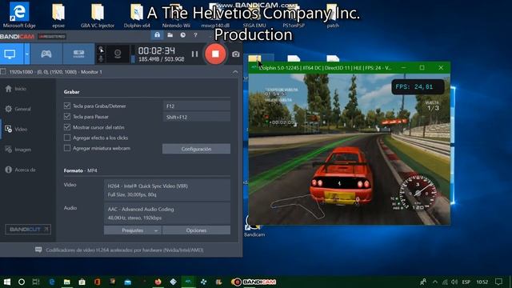Viewport: 512px width, 288px height.
Task: Click the AAC audio codec info box
Action: [167, 214]
